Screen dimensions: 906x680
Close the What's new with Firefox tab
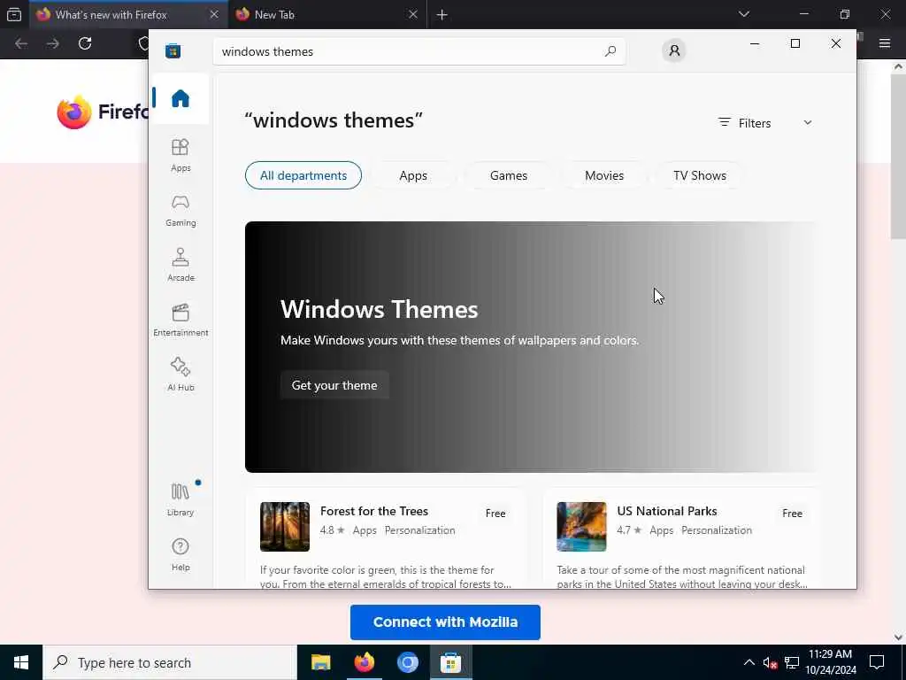tap(214, 14)
